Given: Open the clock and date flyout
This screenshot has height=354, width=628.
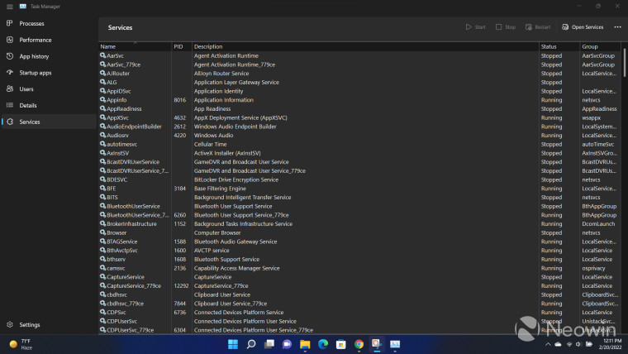Looking at the screenshot, I should tap(611, 344).
